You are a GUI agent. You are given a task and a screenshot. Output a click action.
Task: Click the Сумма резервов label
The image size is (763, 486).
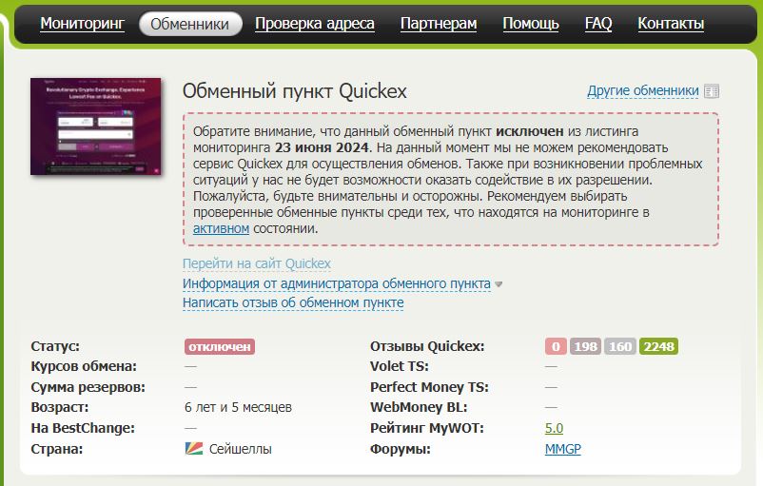(88, 387)
